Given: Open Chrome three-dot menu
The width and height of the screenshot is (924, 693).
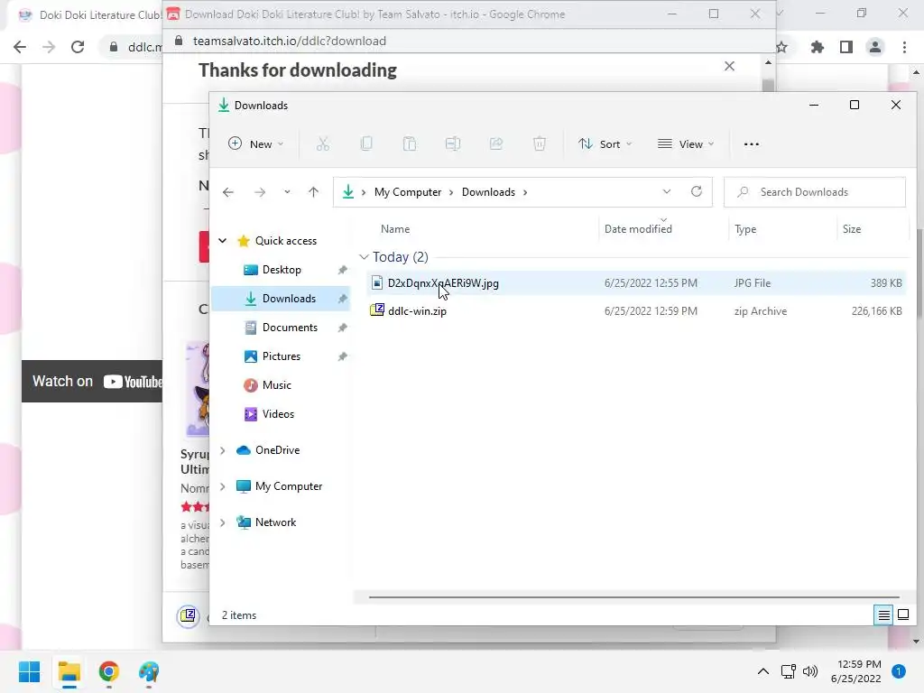Looking at the screenshot, I should point(904,47).
